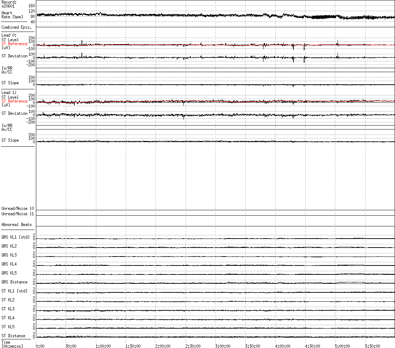Click the 0:00 start time marker
The image size is (395, 348).
(x=40, y=346)
